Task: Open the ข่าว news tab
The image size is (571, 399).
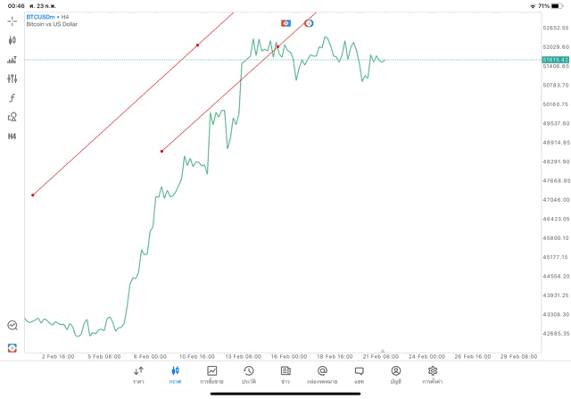Action: point(285,375)
